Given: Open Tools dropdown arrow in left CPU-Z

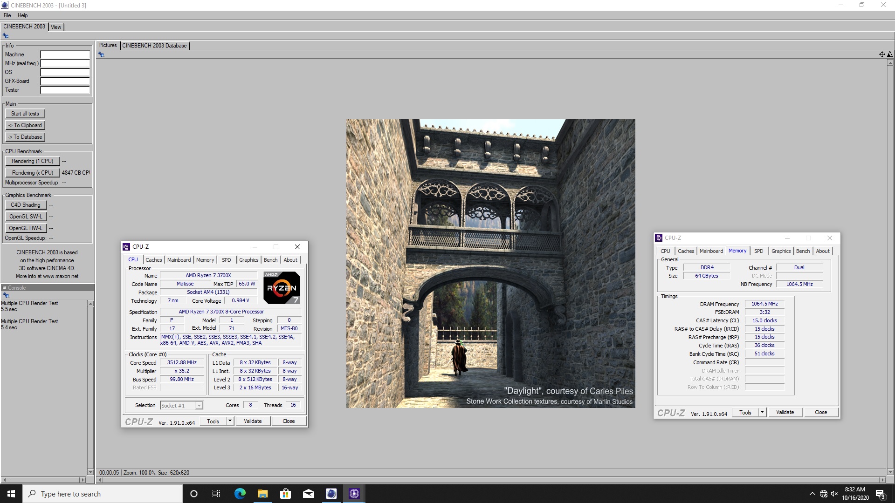Looking at the screenshot, I should (x=230, y=421).
